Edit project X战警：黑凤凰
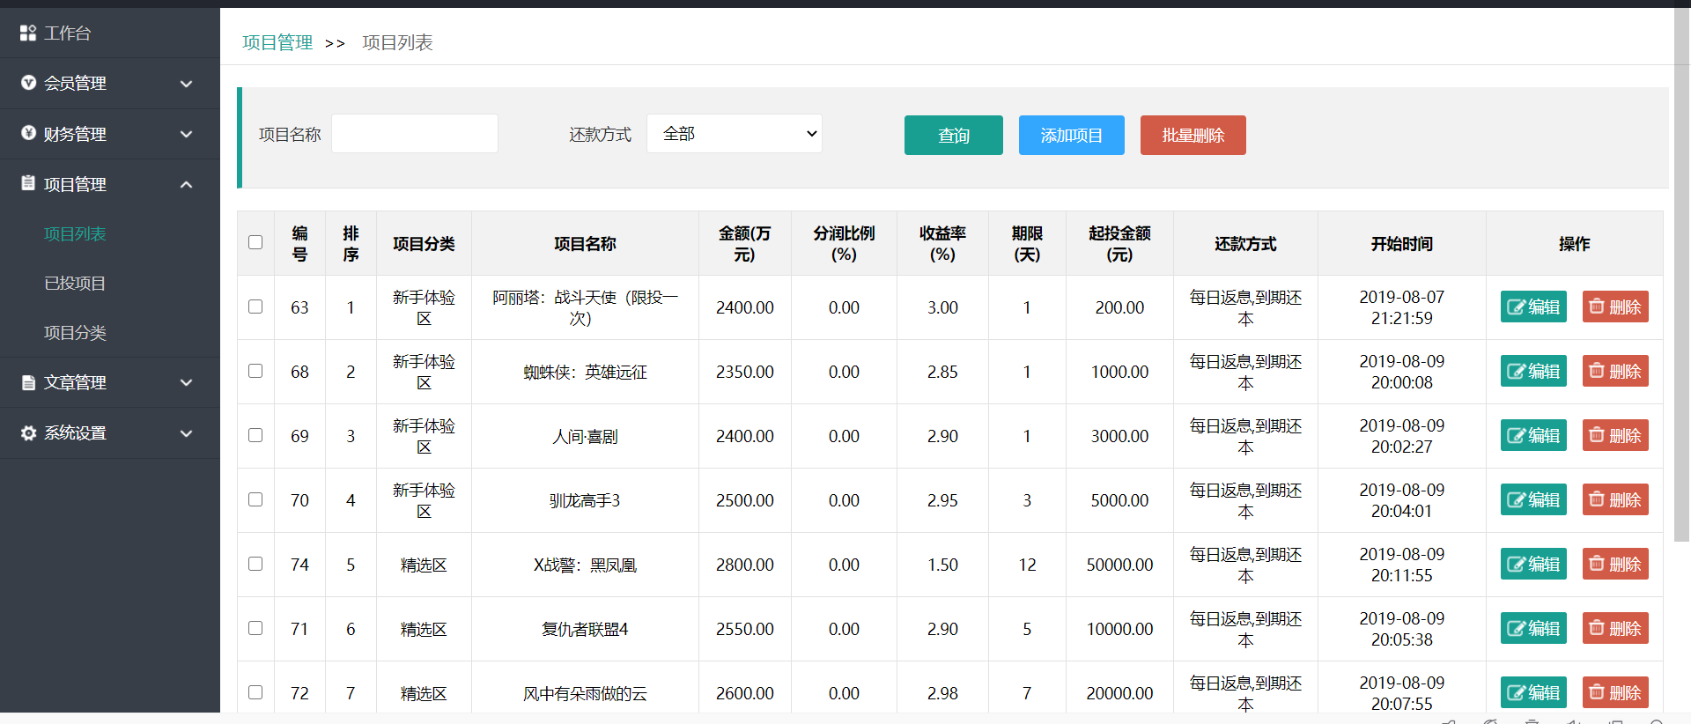The width and height of the screenshot is (1691, 724). point(1533,564)
